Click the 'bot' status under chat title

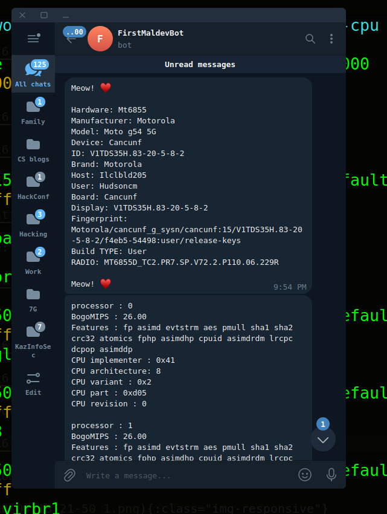124,45
